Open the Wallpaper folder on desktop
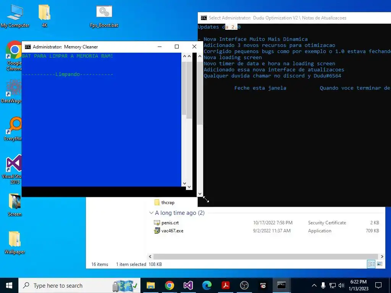Viewport: 391px width, 293px height. [x=15, y=242]
